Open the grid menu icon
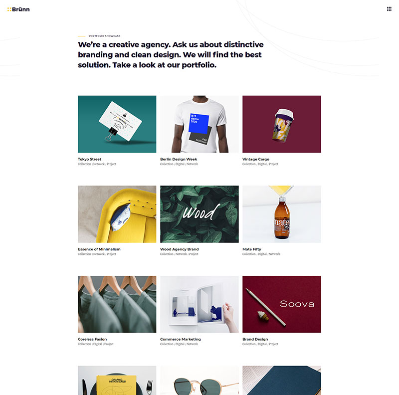 [389, 9]
